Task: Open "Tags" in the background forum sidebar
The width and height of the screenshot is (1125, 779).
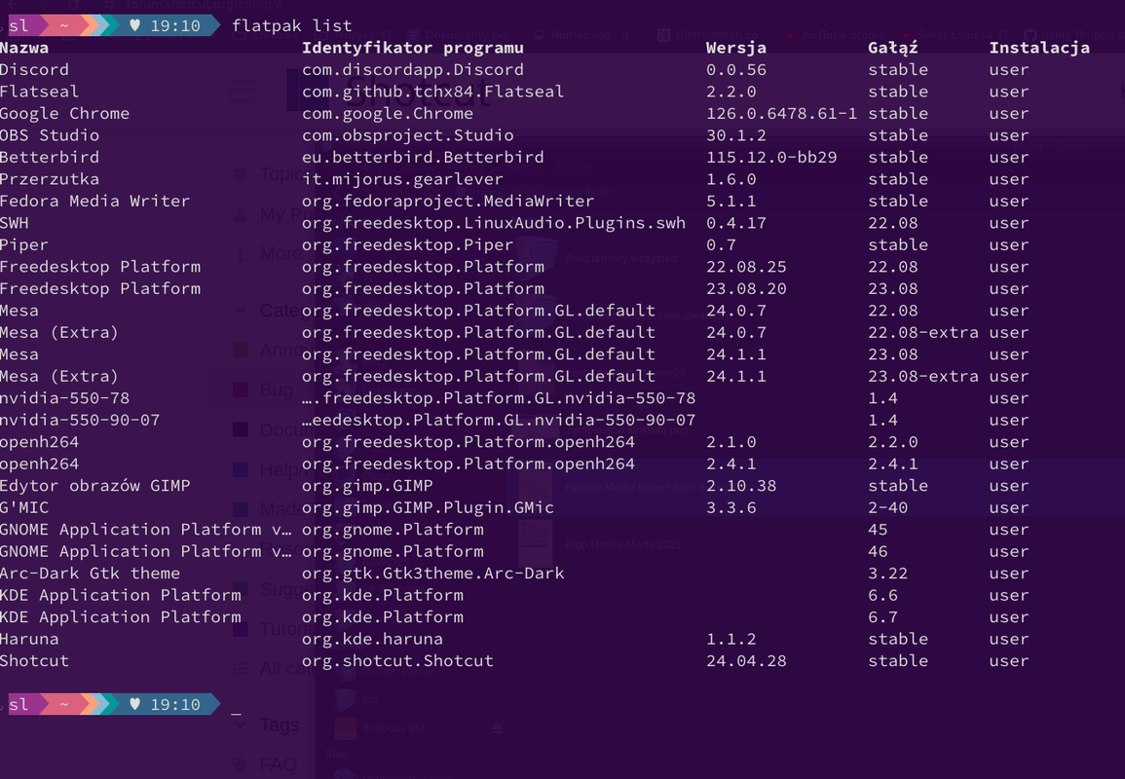Action: 280,725
